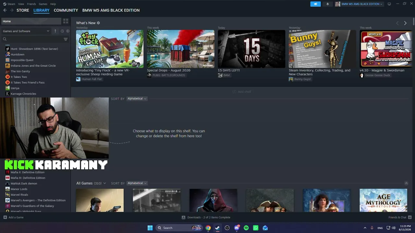Select Impossible Quest in the games list
Viewport: 415px width, 233px height.
(22, 60)
